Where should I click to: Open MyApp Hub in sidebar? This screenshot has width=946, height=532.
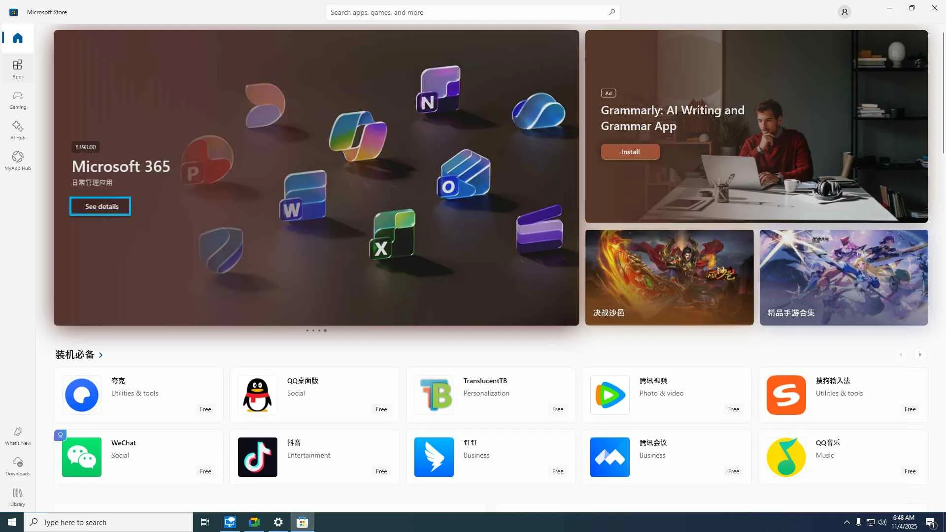click(18, 161)
